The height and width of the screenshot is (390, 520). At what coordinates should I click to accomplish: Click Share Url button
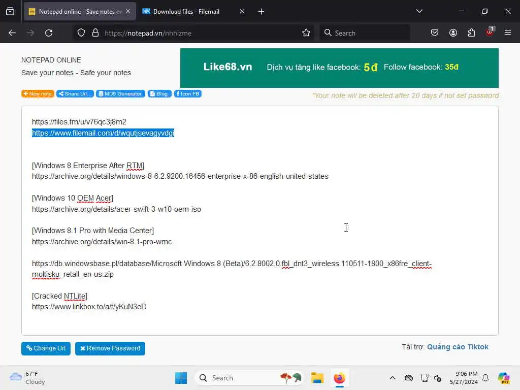75,94
